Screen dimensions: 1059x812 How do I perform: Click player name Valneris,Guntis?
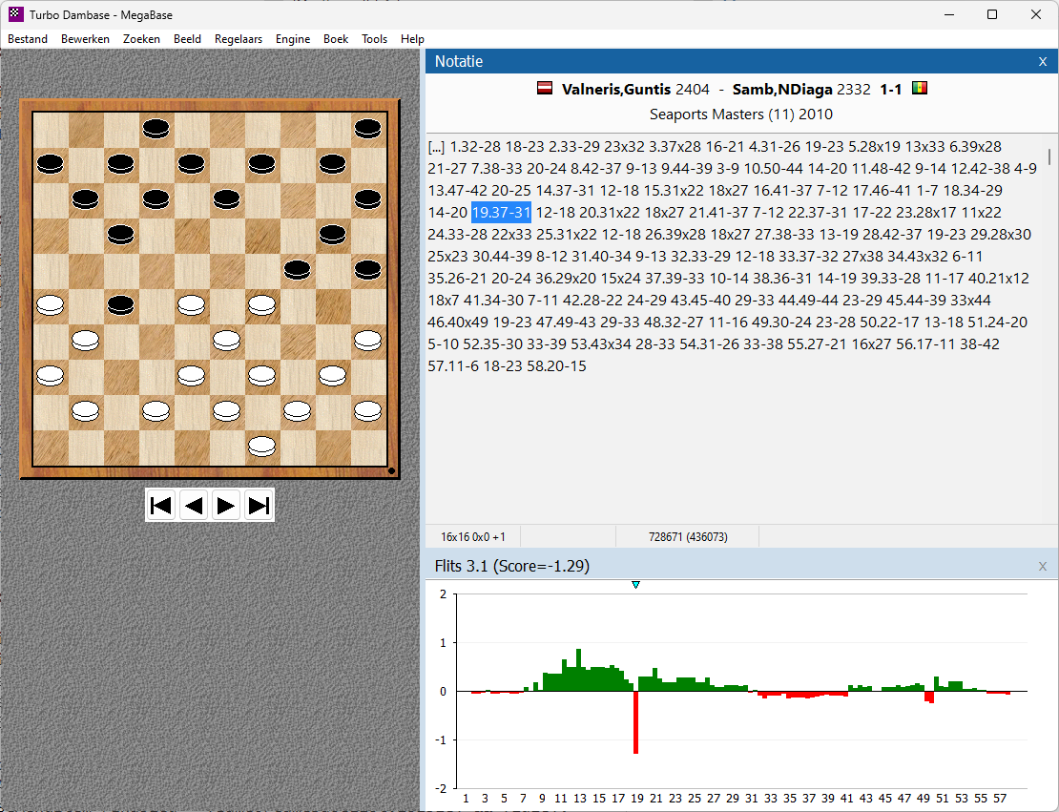[x=616, y=89]
